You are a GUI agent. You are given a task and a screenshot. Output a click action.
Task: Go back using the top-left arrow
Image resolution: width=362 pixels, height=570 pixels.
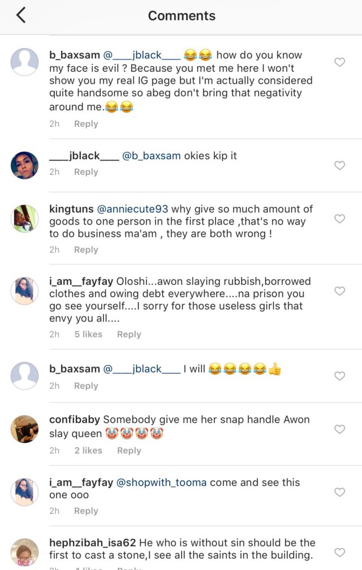(21, 15)
